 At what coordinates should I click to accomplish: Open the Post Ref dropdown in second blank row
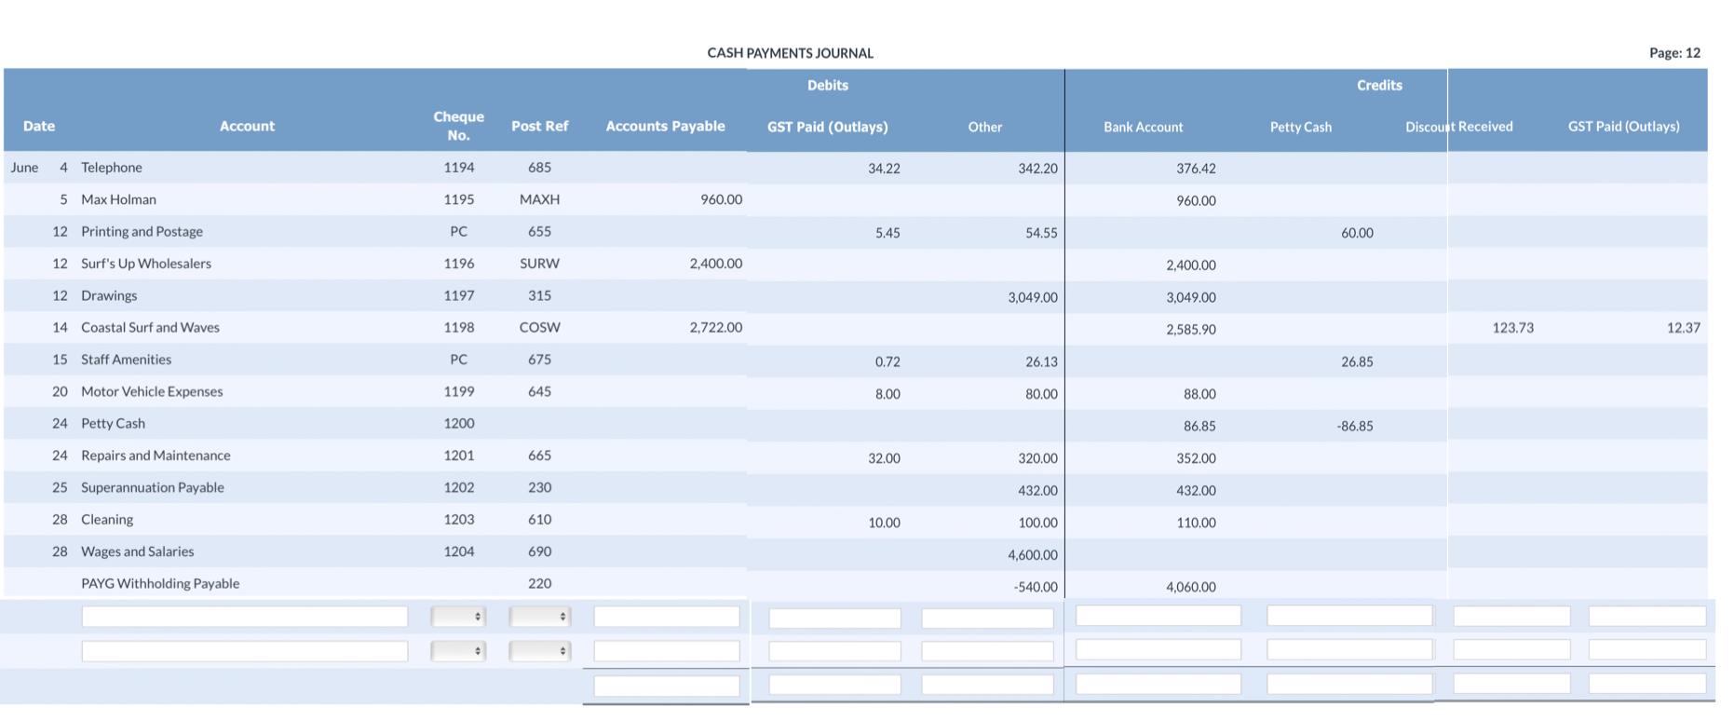click(x=539, y=650)
